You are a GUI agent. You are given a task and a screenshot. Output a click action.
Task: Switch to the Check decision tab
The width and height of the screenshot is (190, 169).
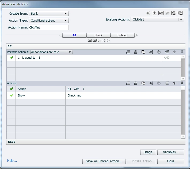point(98,35)
